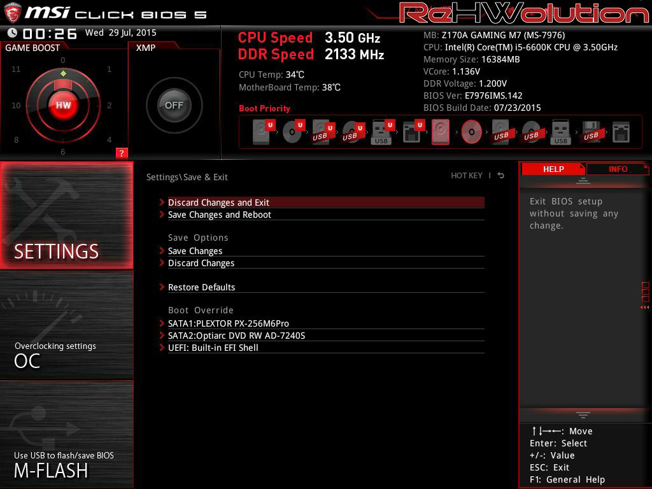
Task: Toggle the Game Boost HW knob
Action: pos(63,105)
